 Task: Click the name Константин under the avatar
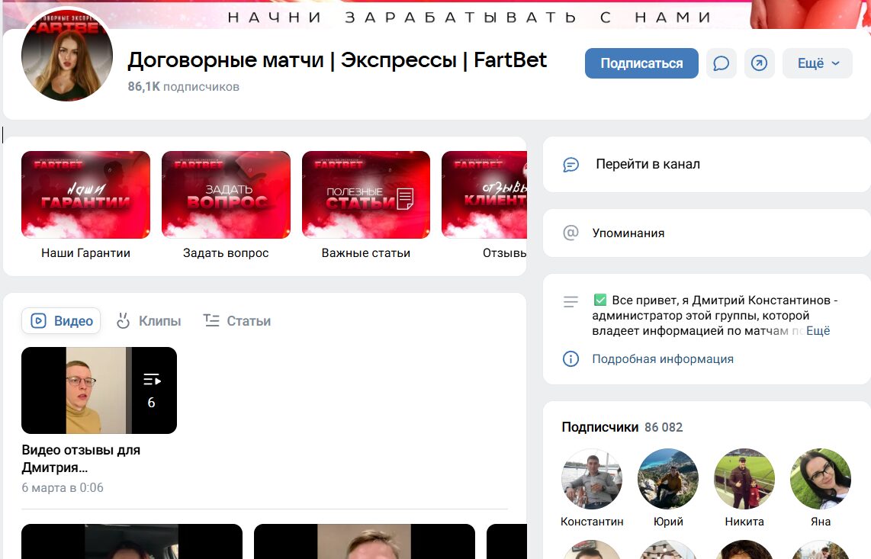[592, 521]
